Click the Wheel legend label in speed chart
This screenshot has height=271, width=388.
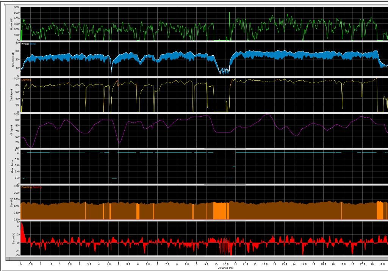pos(25,44)
